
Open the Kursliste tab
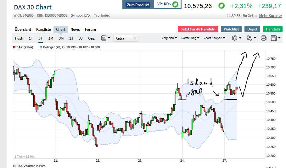pyautogui.click(x=43, y=30)
